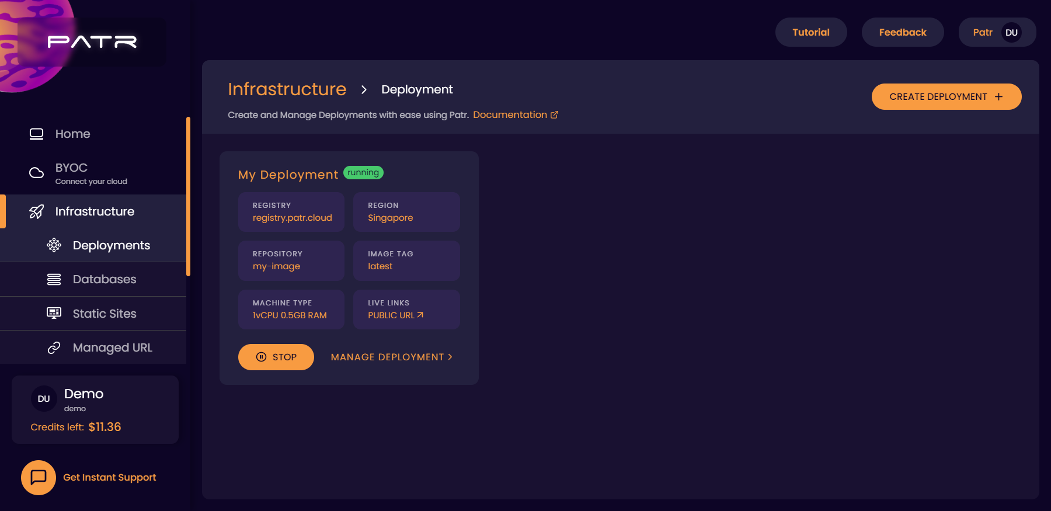Click the Create Deployment button

(x=946, y=97)
